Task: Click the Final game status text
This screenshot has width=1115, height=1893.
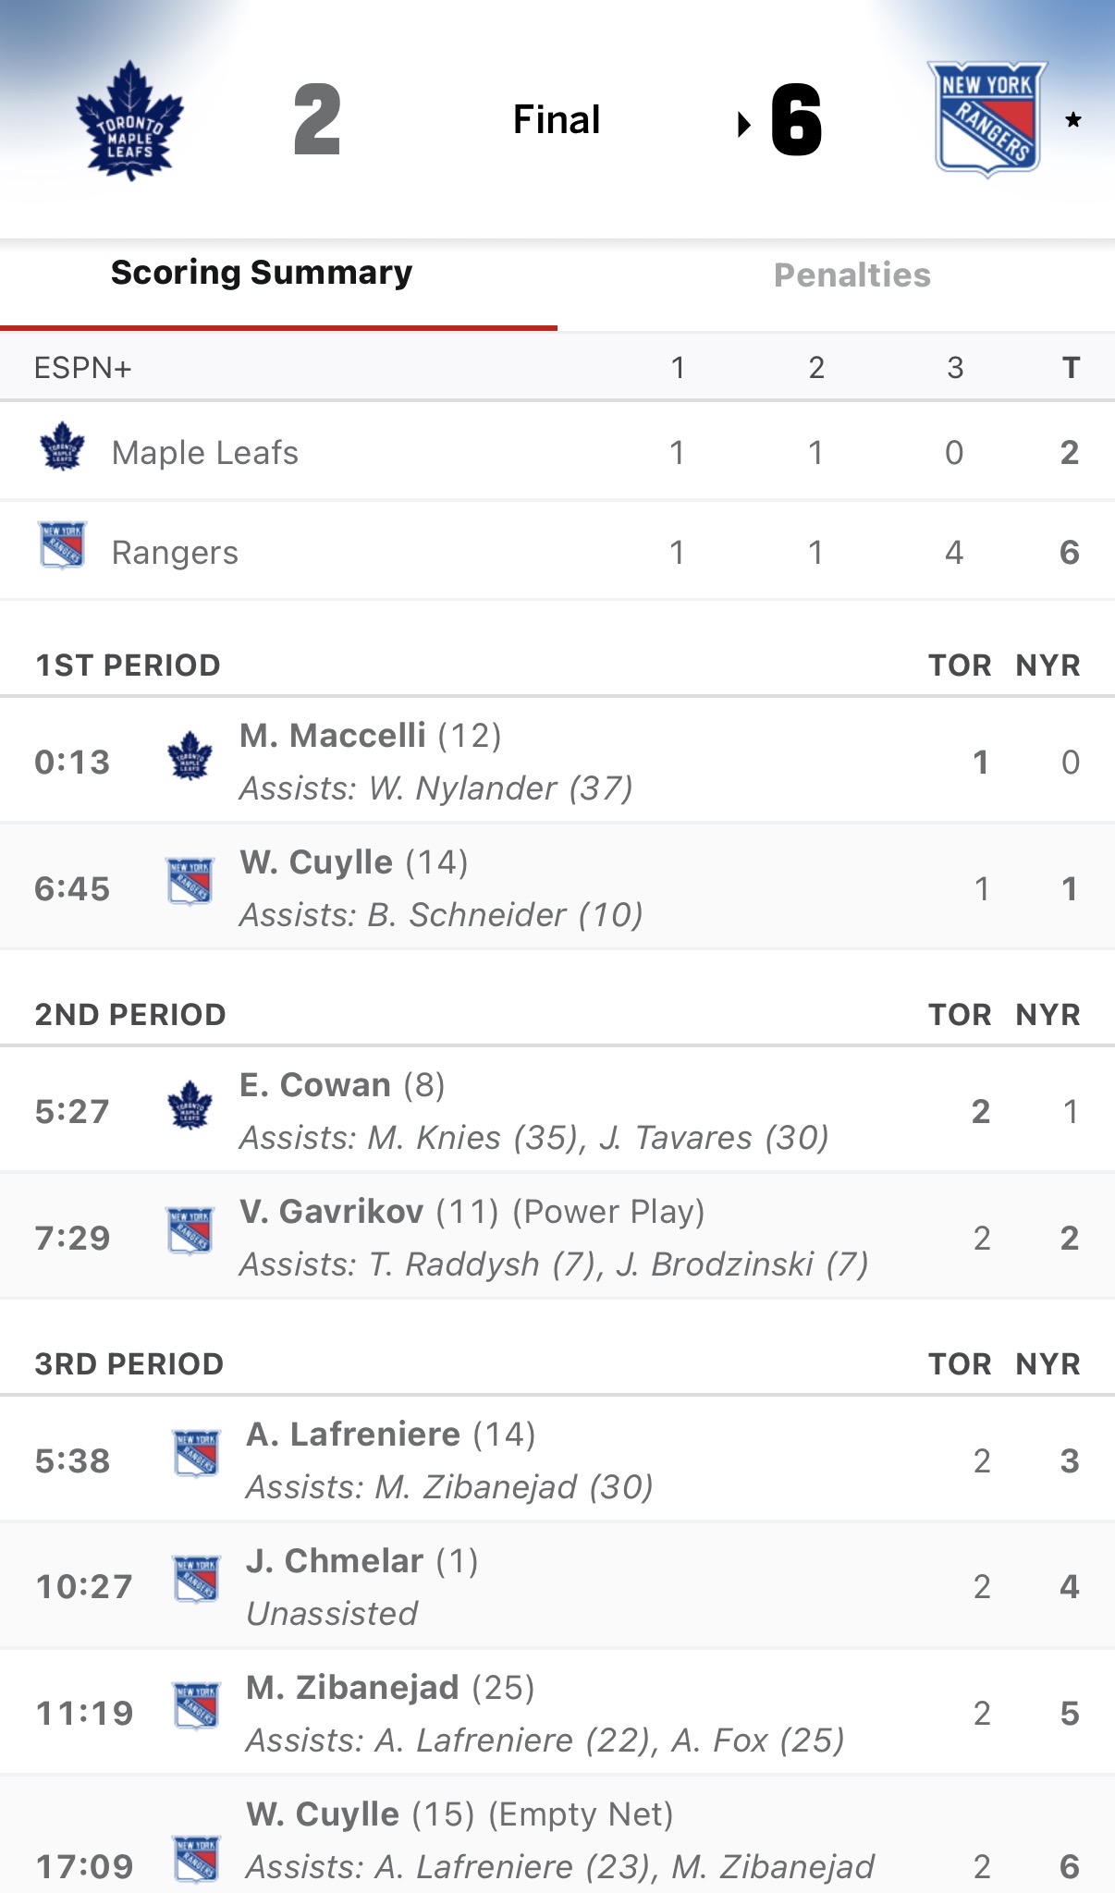Action: [x=557, y=120]
